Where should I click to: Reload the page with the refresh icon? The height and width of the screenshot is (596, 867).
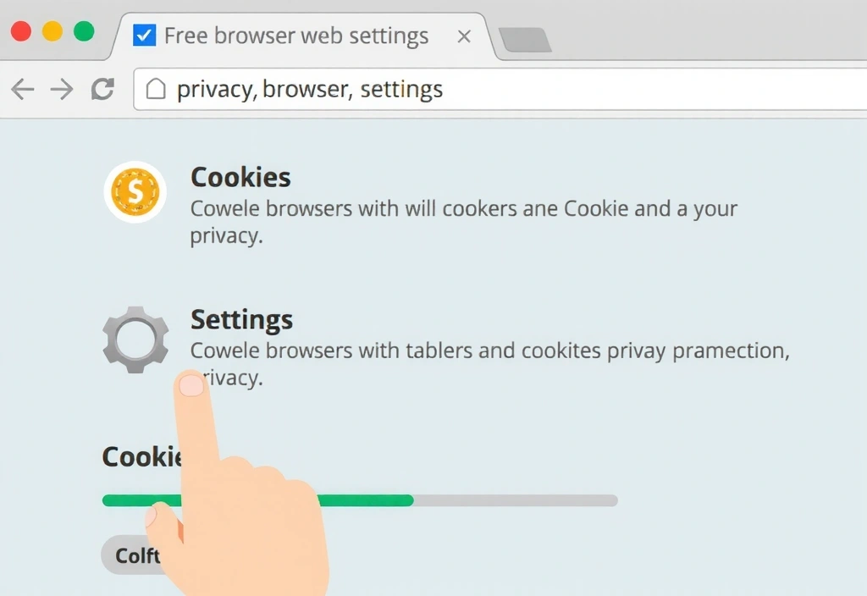point(102,89)
